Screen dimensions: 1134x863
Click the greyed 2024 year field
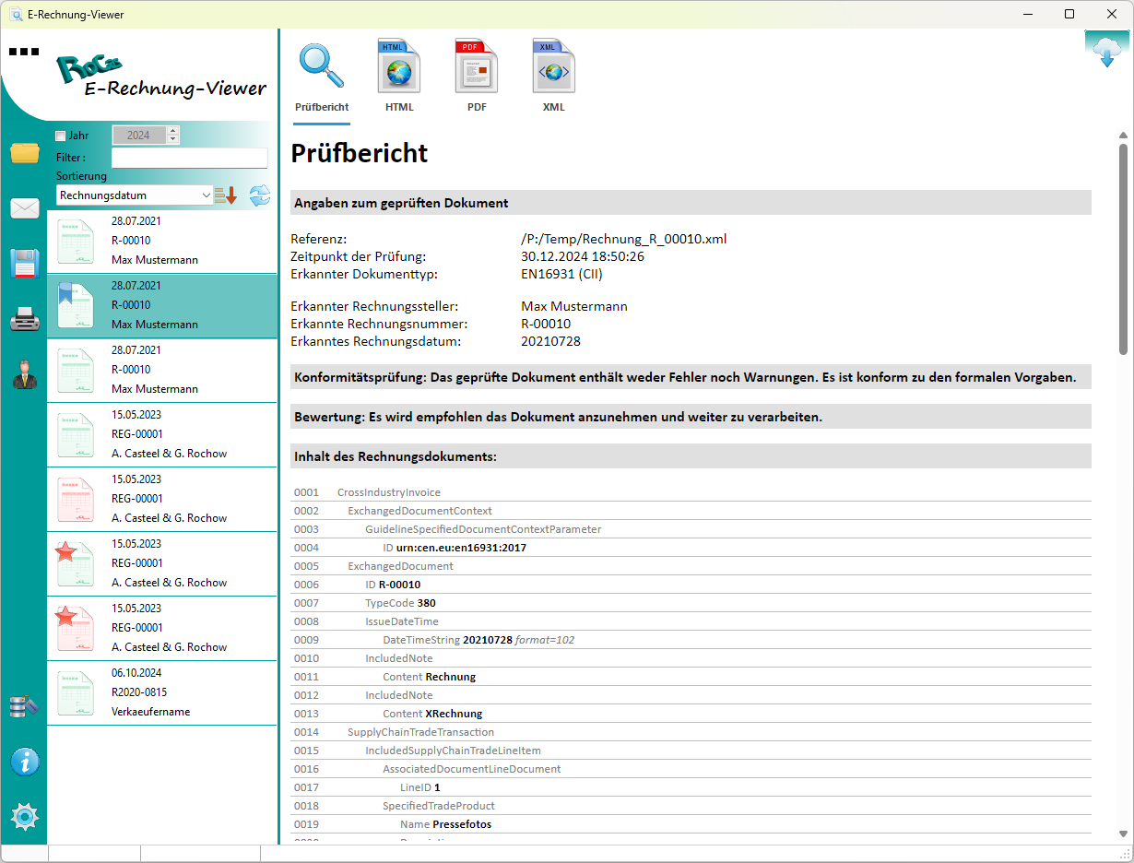(139, 136)
